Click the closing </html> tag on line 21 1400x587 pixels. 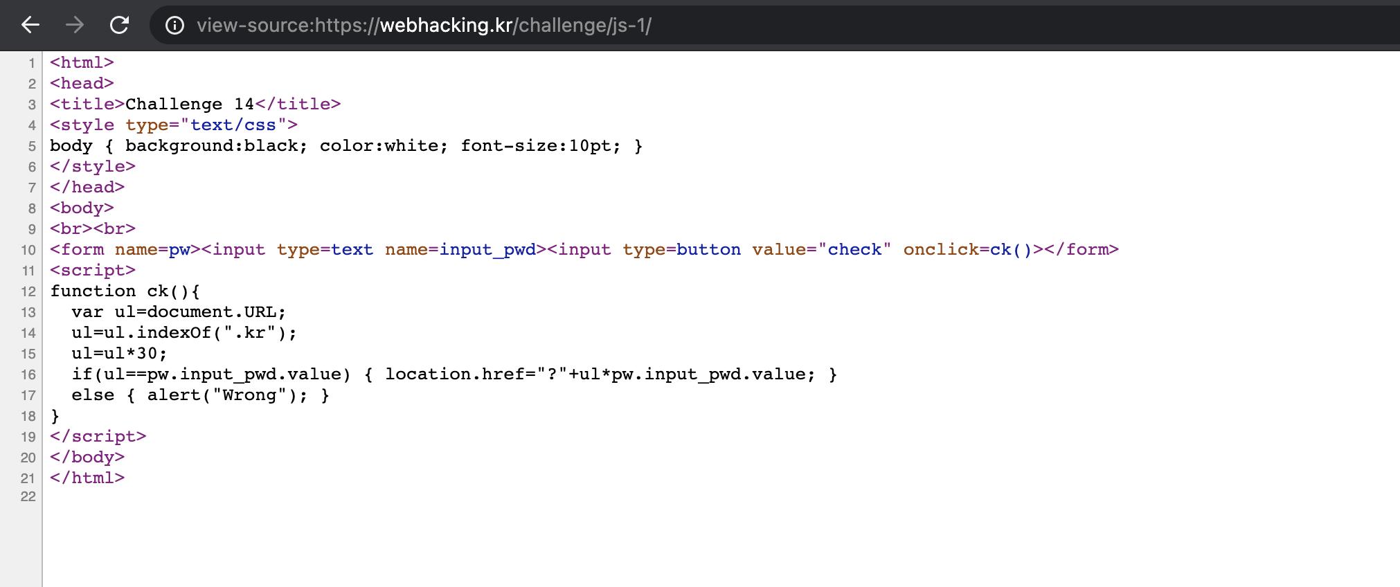[87, 478]
